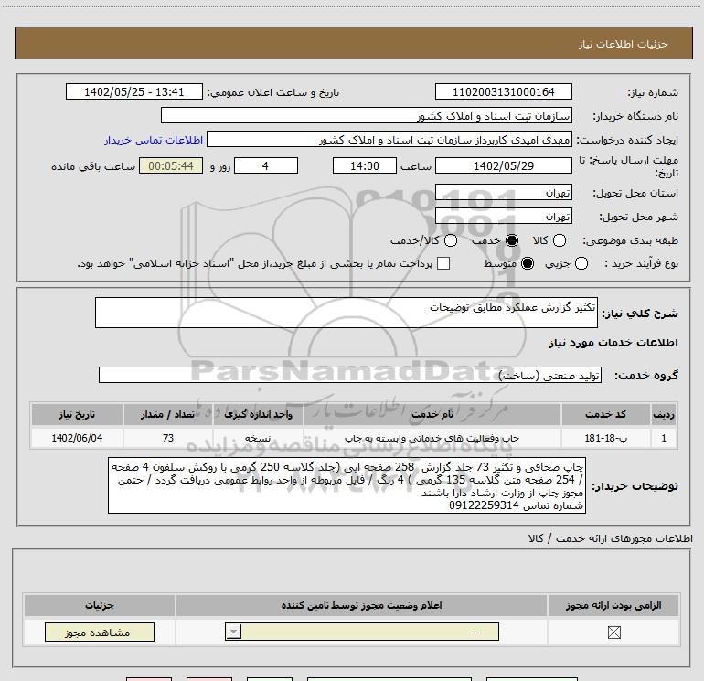
Task: Click the اطلاعات مجوزهای ارائه خدمت heading
Action: 611,538
